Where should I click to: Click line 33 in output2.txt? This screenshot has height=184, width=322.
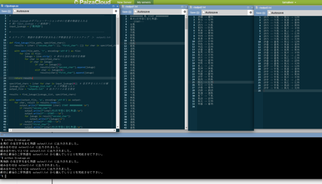(206, 104)
